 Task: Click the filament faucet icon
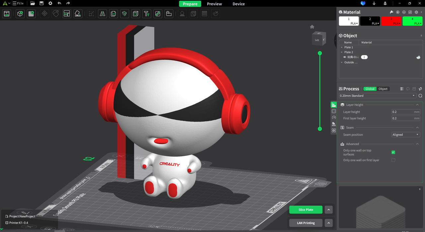click(392, 12)
